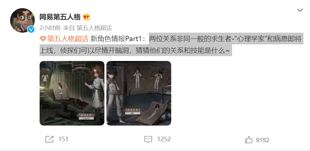Open the 网易第五人格 username link
Viewport: 310px width, 151px height.
60,17
